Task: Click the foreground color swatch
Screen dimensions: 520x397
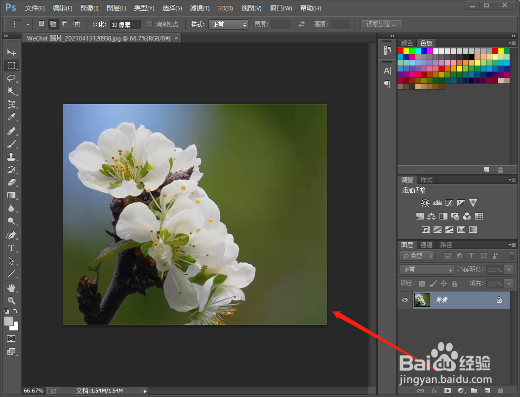Action: pyautogui.click(x=8, y=321)
